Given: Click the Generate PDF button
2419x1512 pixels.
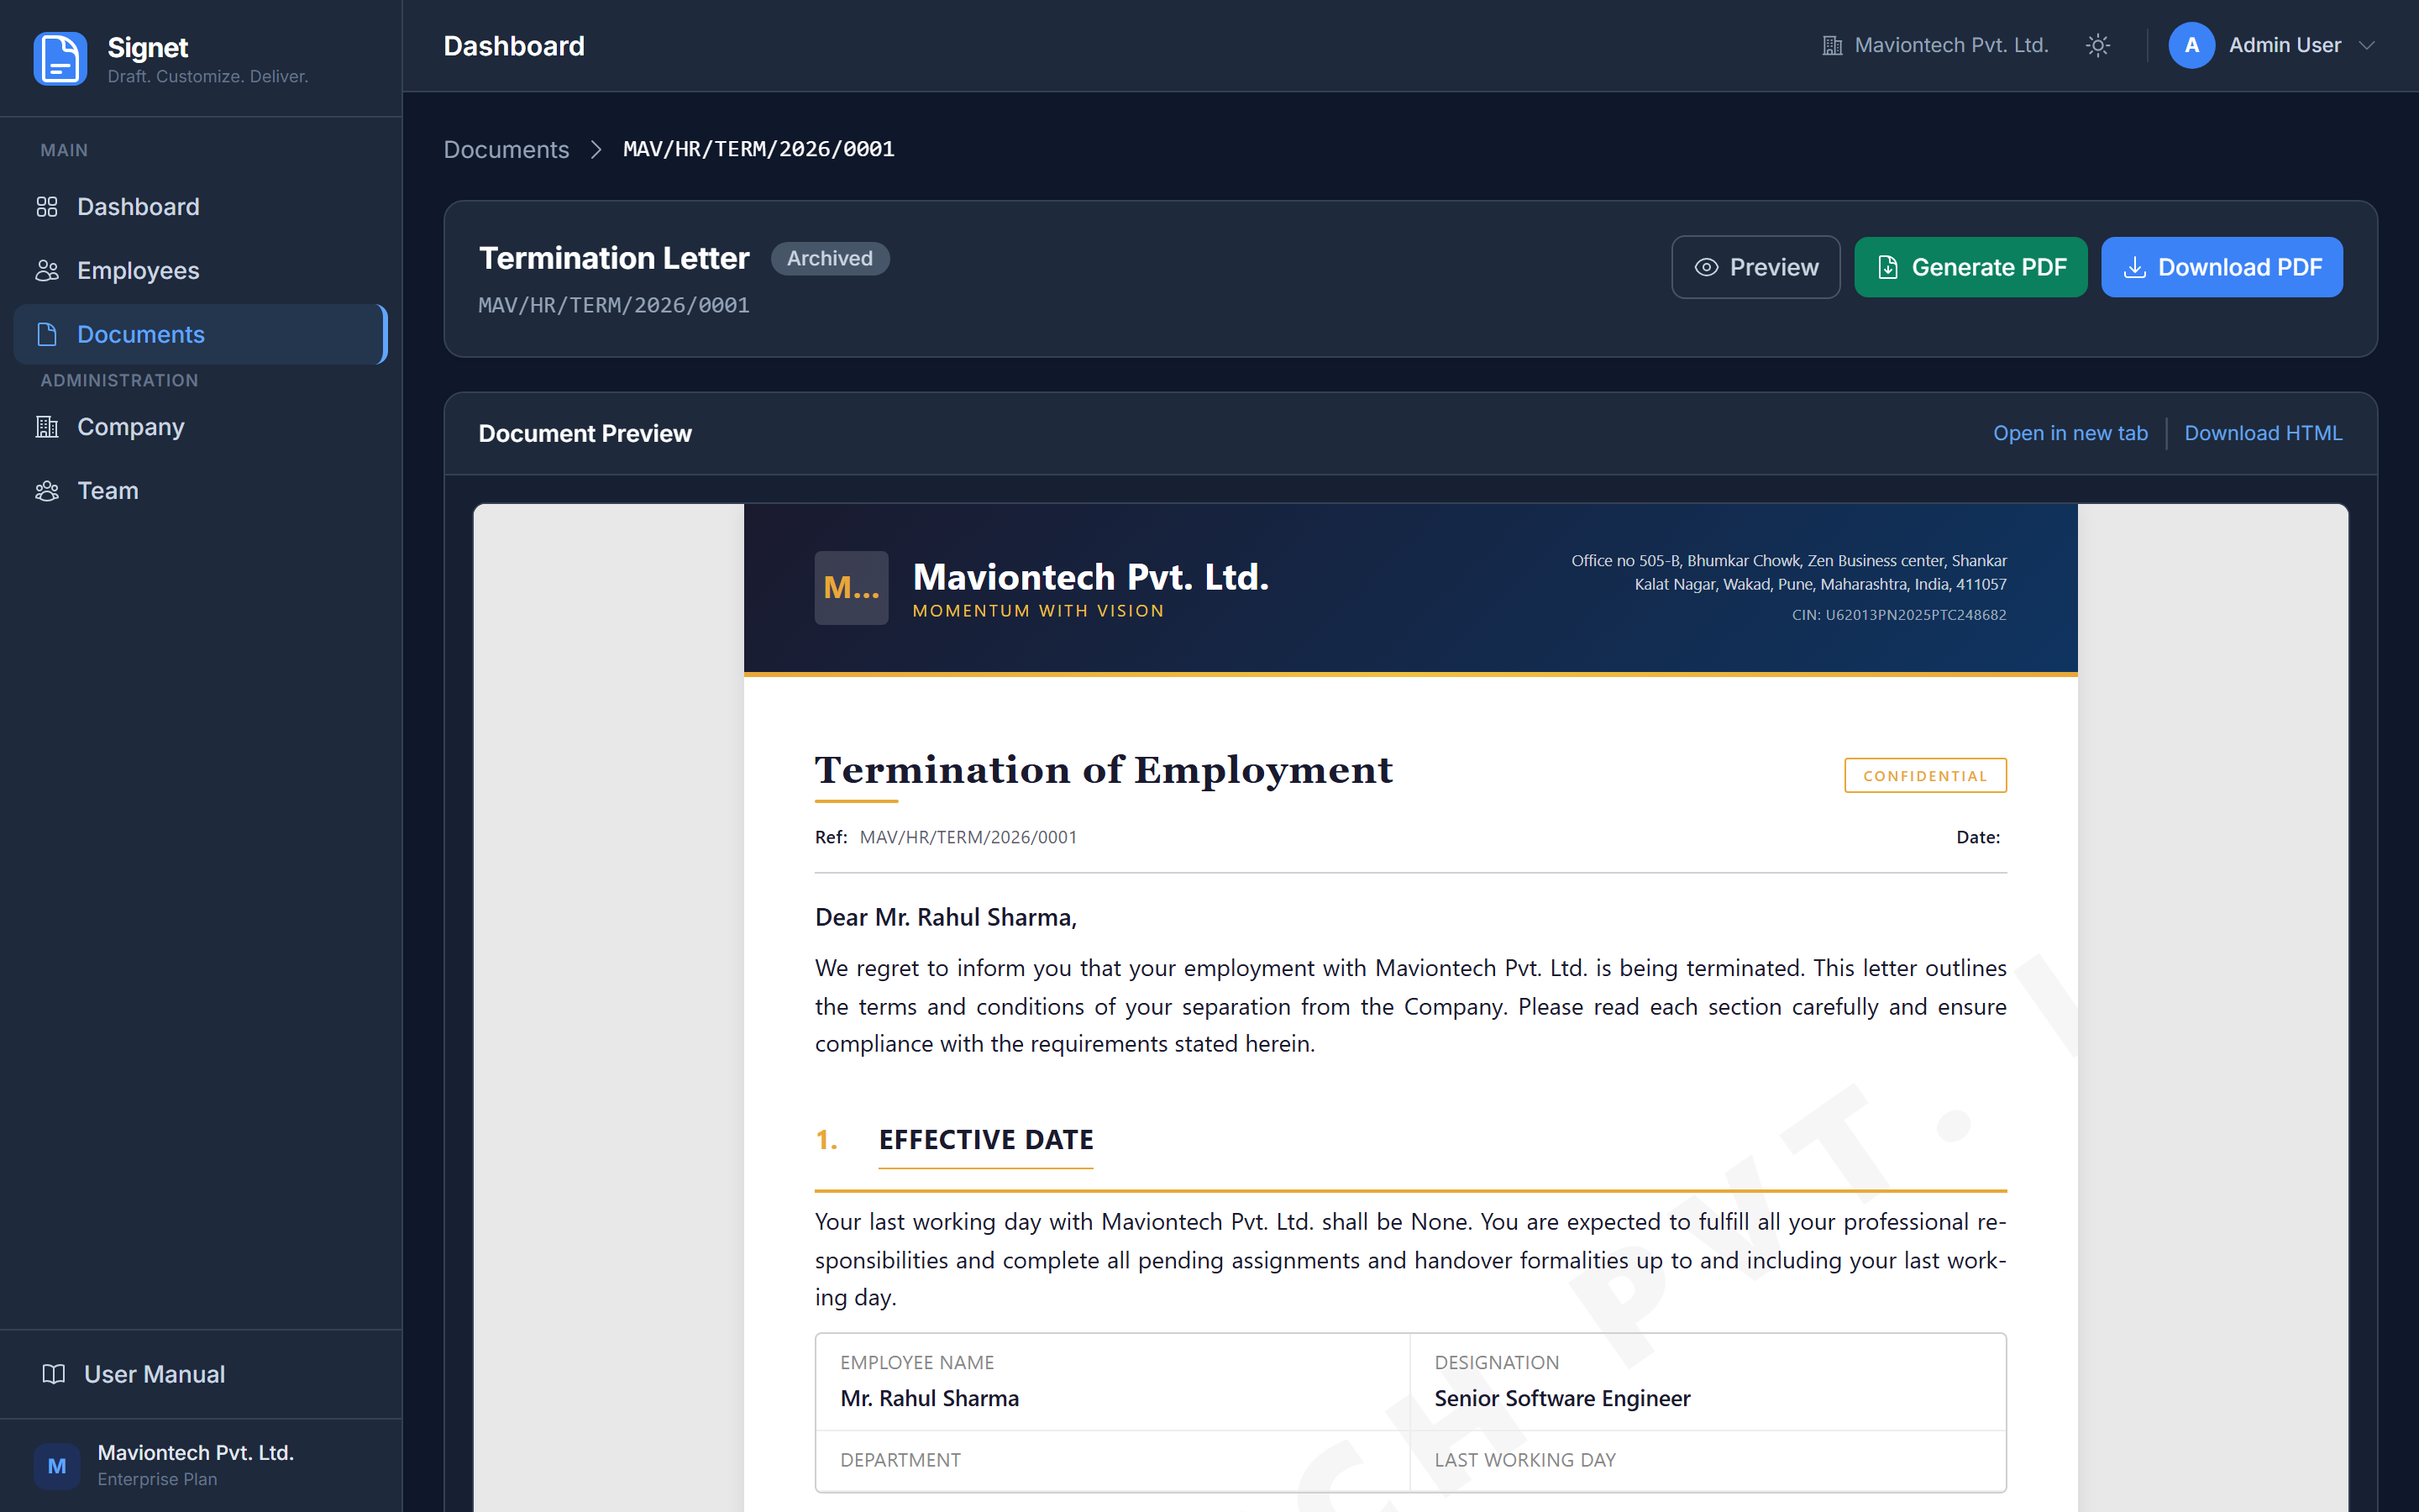Looking at the screenshot, I should point(1970,267).
